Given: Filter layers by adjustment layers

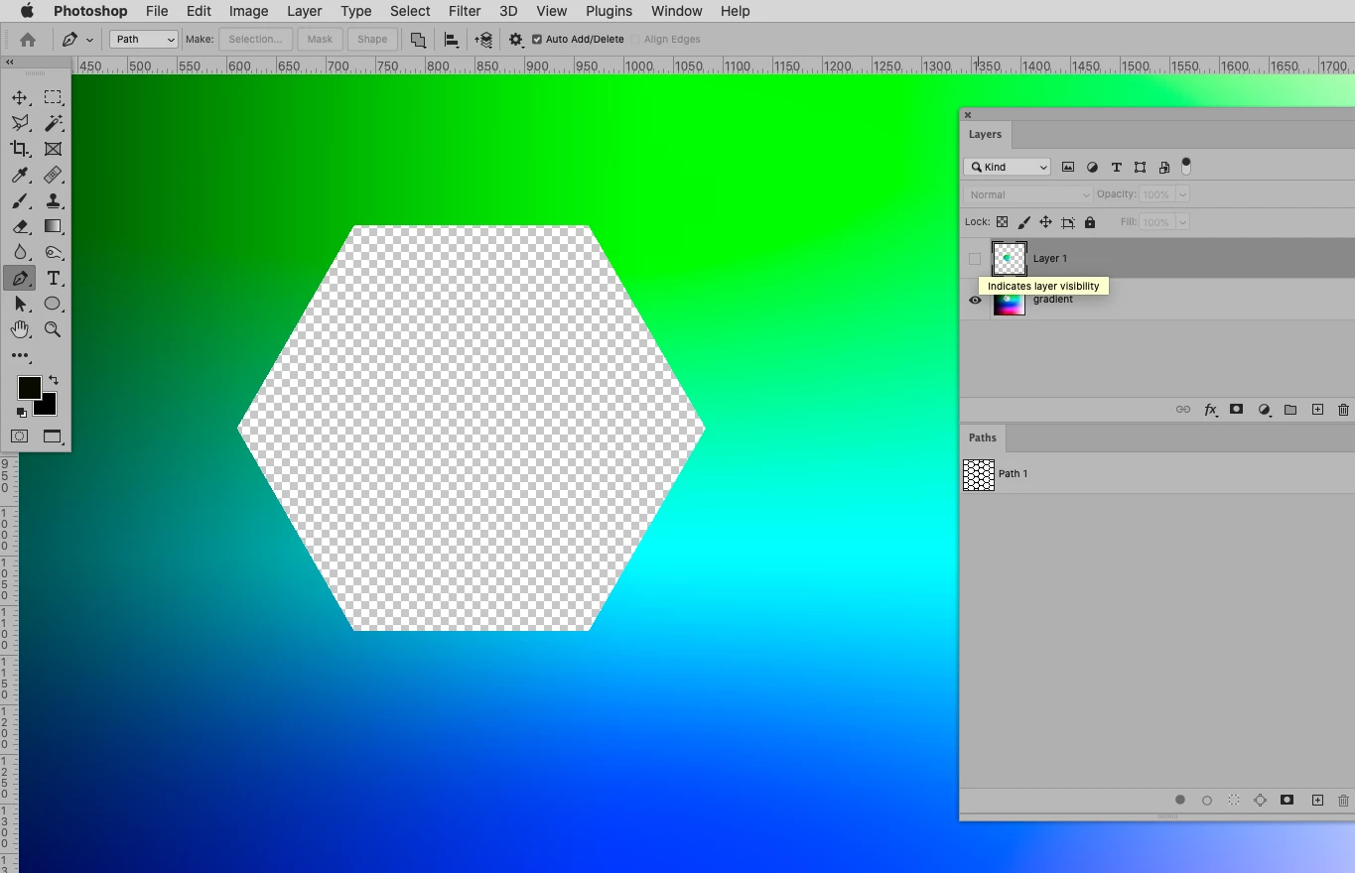Looking at the screenshot, I should [x=1092, y=167].
